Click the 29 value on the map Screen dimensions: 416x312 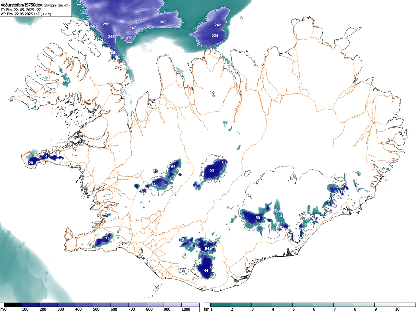pos(31,163)
